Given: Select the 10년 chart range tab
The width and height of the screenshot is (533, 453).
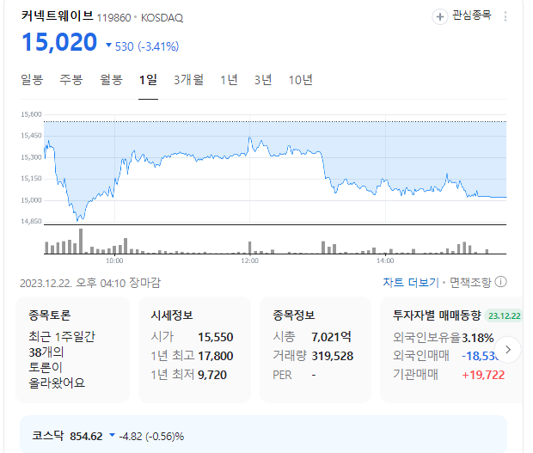Looking at the screenshot, I should click(301, 80).
